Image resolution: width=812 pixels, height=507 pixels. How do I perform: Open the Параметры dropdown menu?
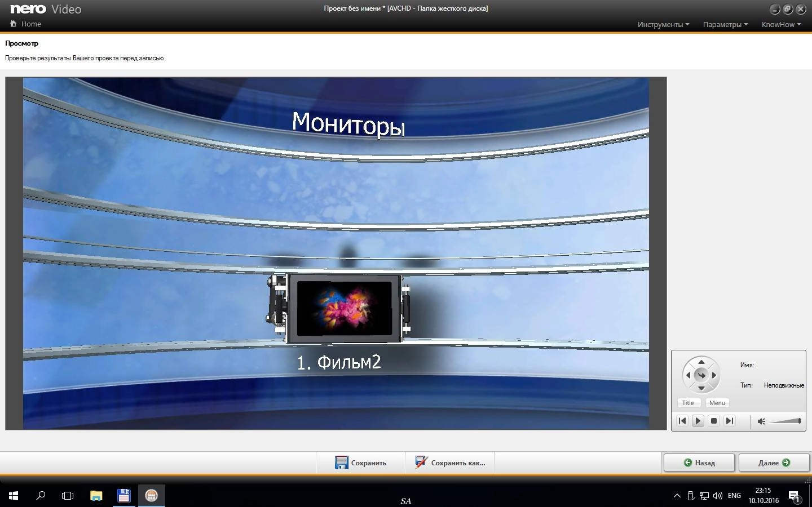725,25
